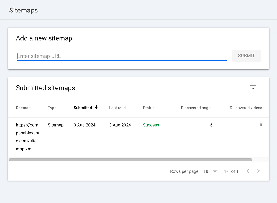The width and height of the screenshot is (277, 203).
Task: Sort by the Status column header
Action: 149,108
